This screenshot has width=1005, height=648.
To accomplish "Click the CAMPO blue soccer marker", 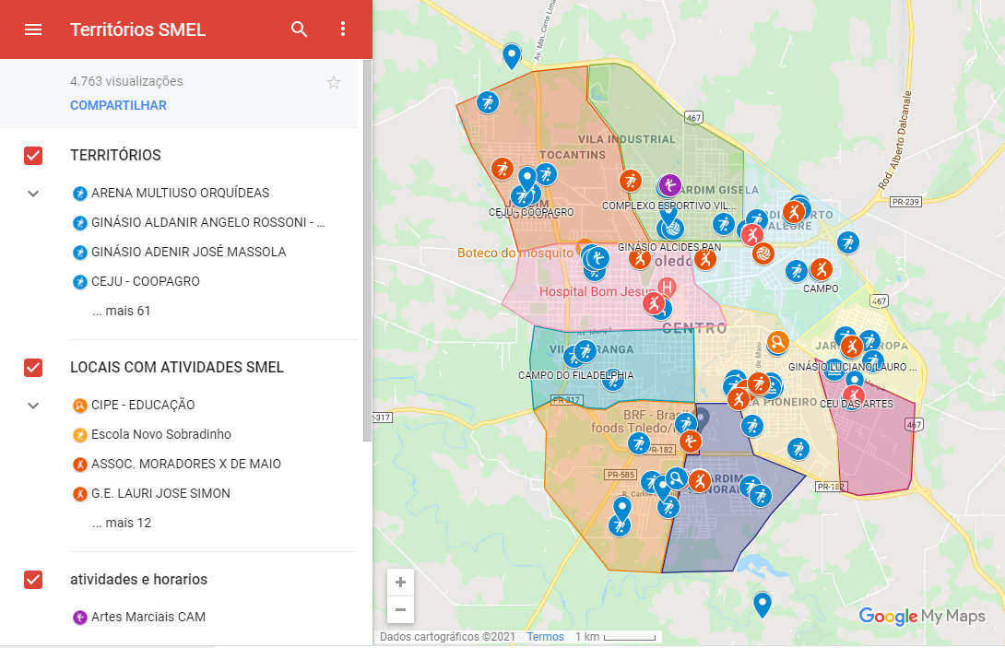I will click(797, 271).
